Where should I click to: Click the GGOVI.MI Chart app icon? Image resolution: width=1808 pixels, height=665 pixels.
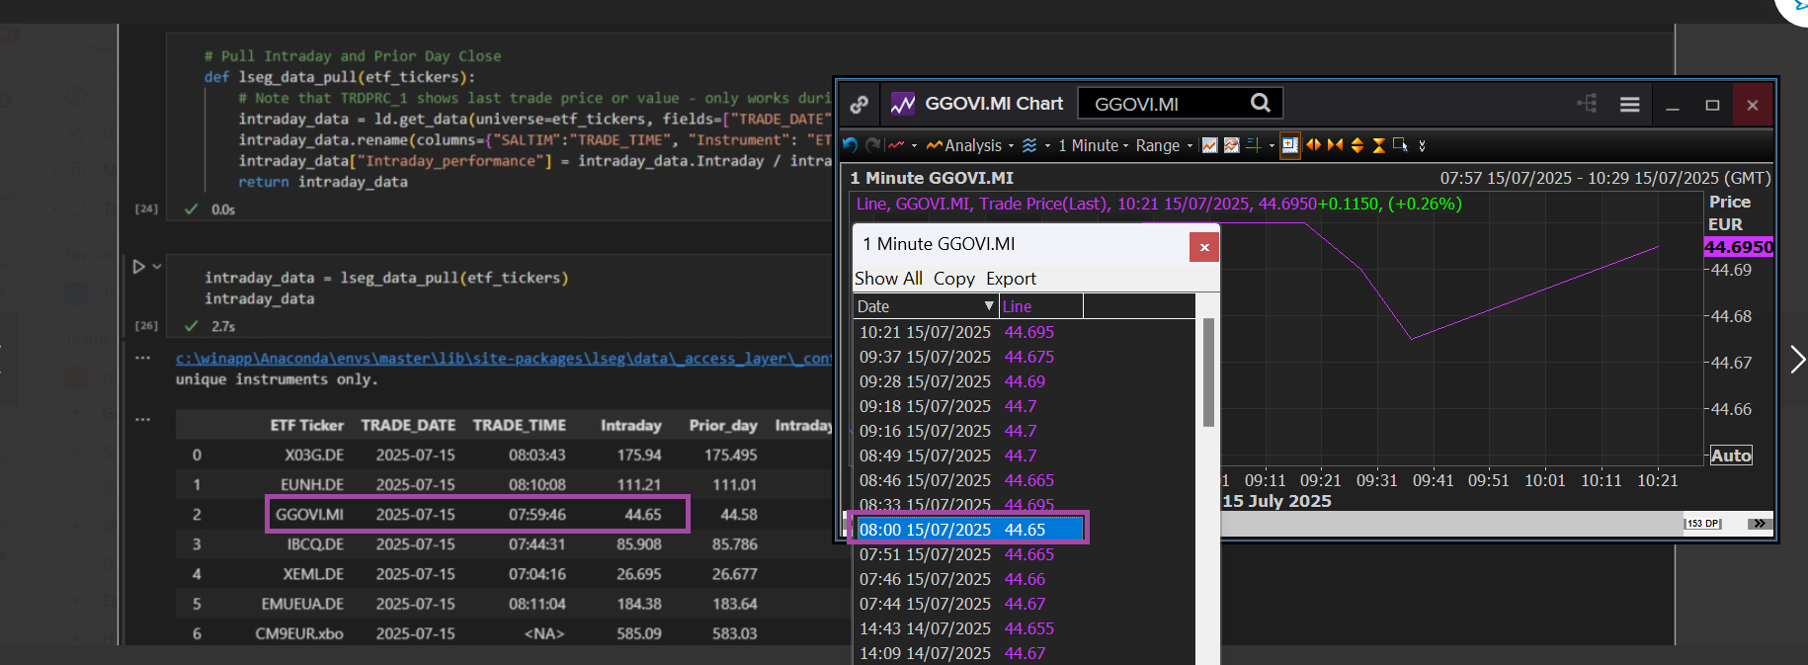click(902, 104)
